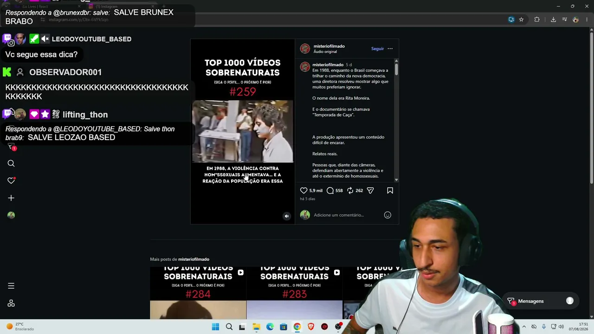Screen dimensions: 594x334
Task: Open the weather widget showing 27°C
Action: point(19,327)
